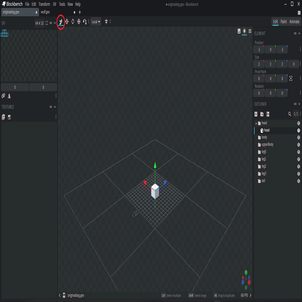302x302 pixels.
Task: Open the File menu
Action: coord(27,4)
